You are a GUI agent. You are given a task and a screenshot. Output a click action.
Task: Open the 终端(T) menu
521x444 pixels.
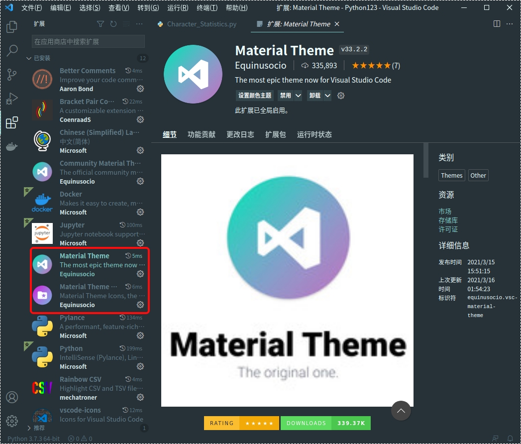(x=207, y=7)
